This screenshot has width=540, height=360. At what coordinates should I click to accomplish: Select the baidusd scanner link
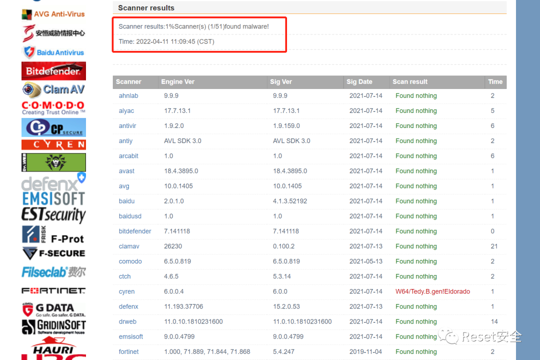pyautogui.click(x=130, y=216)
